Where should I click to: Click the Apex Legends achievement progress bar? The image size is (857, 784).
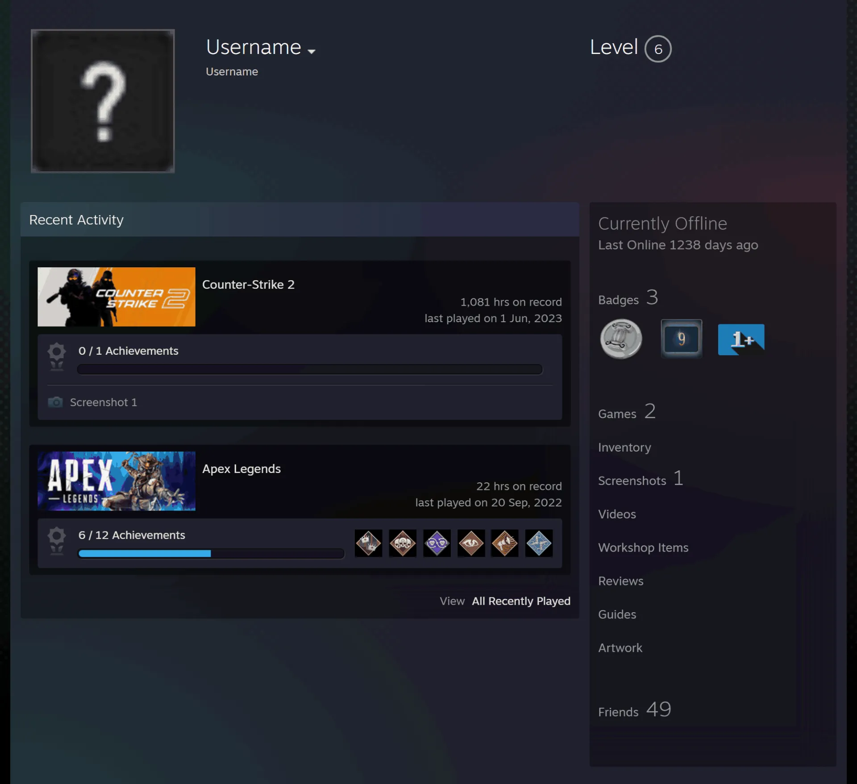(211, 553)
